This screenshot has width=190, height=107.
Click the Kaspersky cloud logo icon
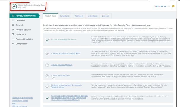click(x=14, y=6)
